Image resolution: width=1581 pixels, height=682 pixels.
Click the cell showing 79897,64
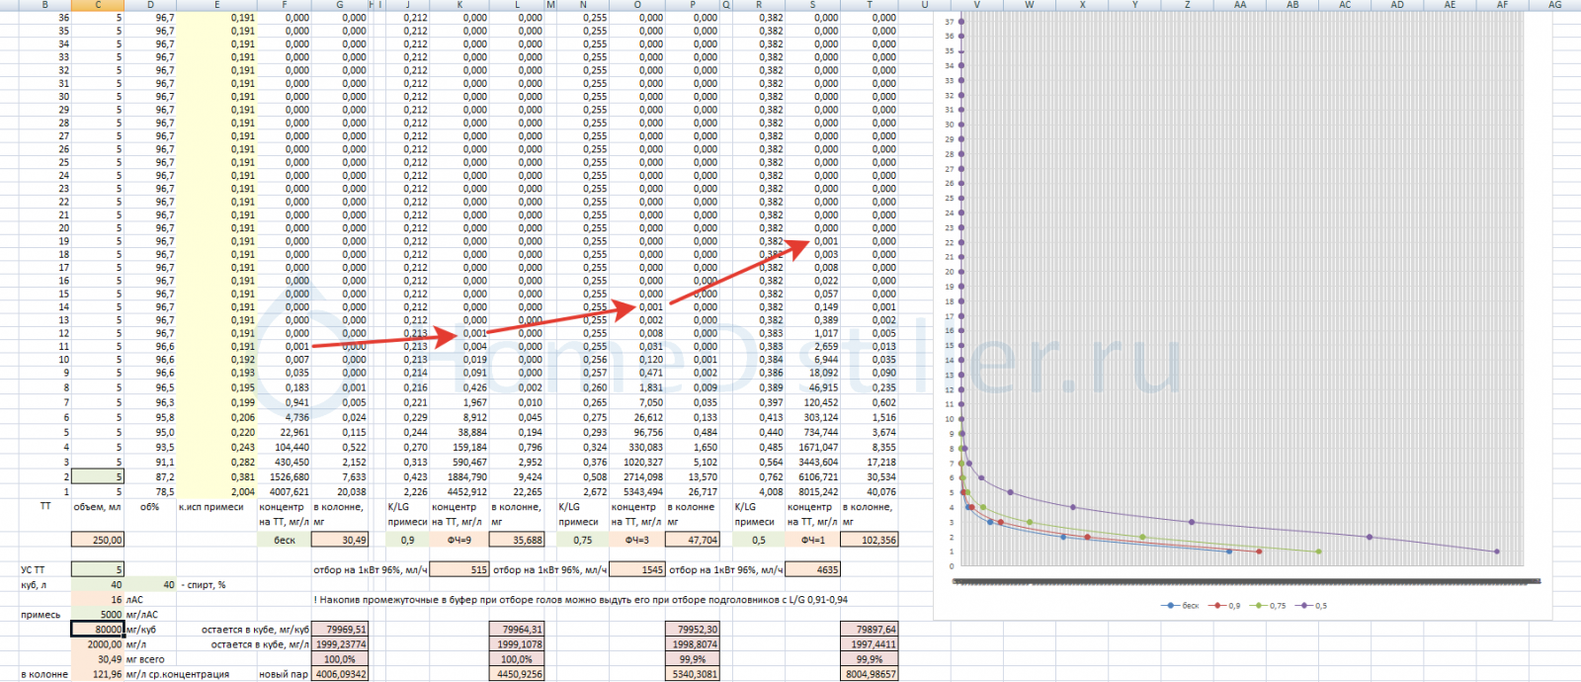(x=870, y=629)
